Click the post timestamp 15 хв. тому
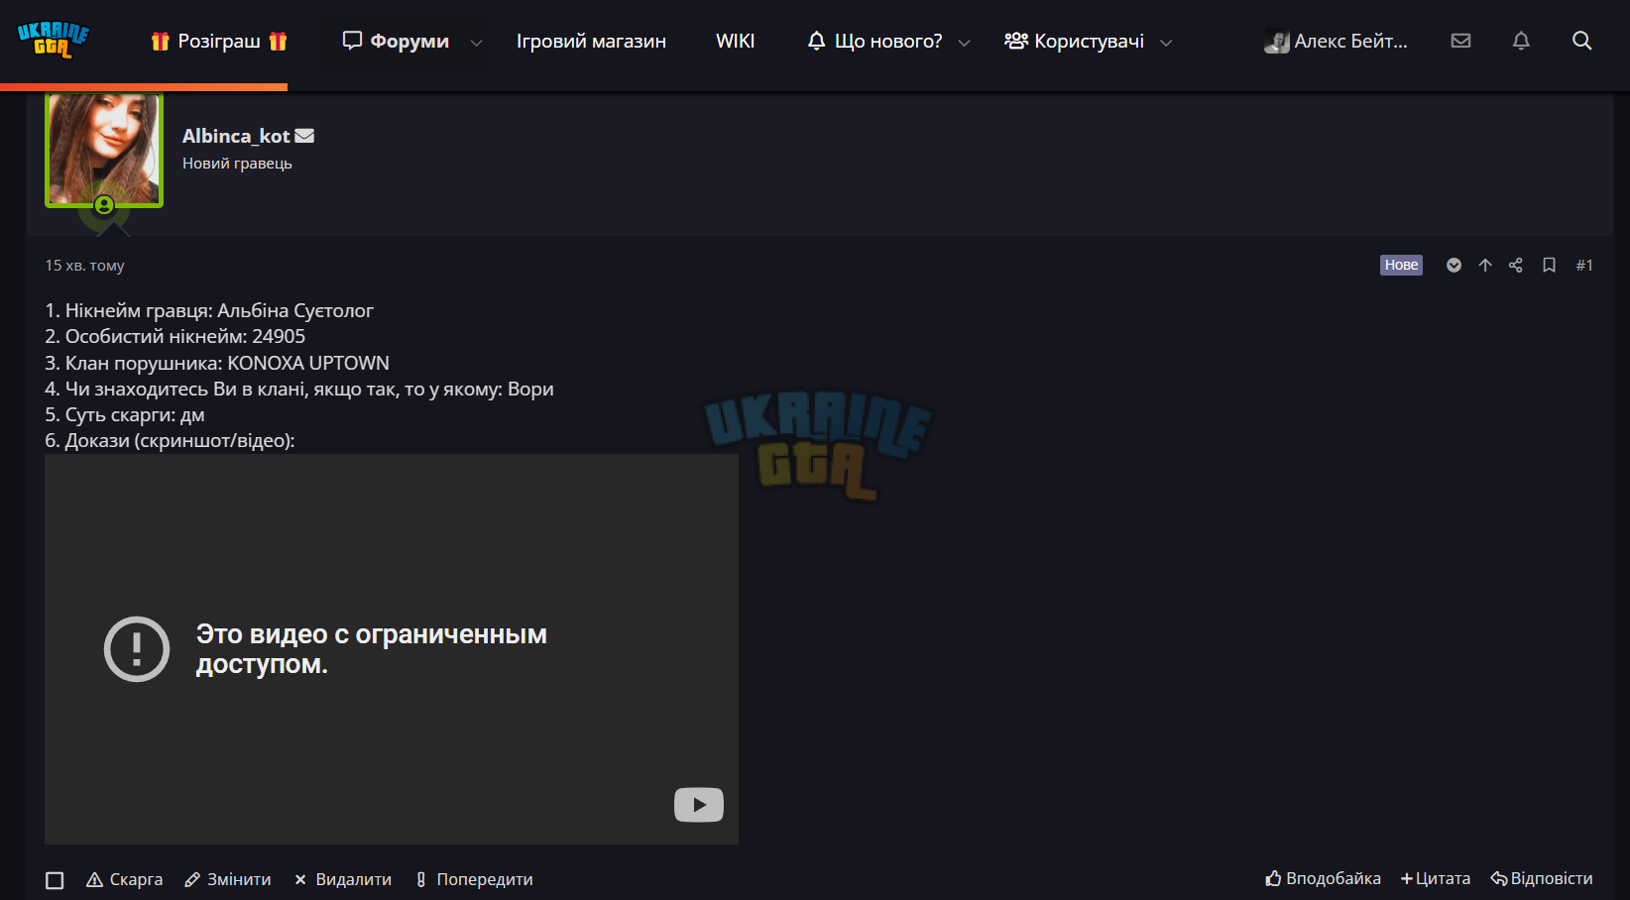This screenshot has height=900, width=1630. click(x=84, y=266)
